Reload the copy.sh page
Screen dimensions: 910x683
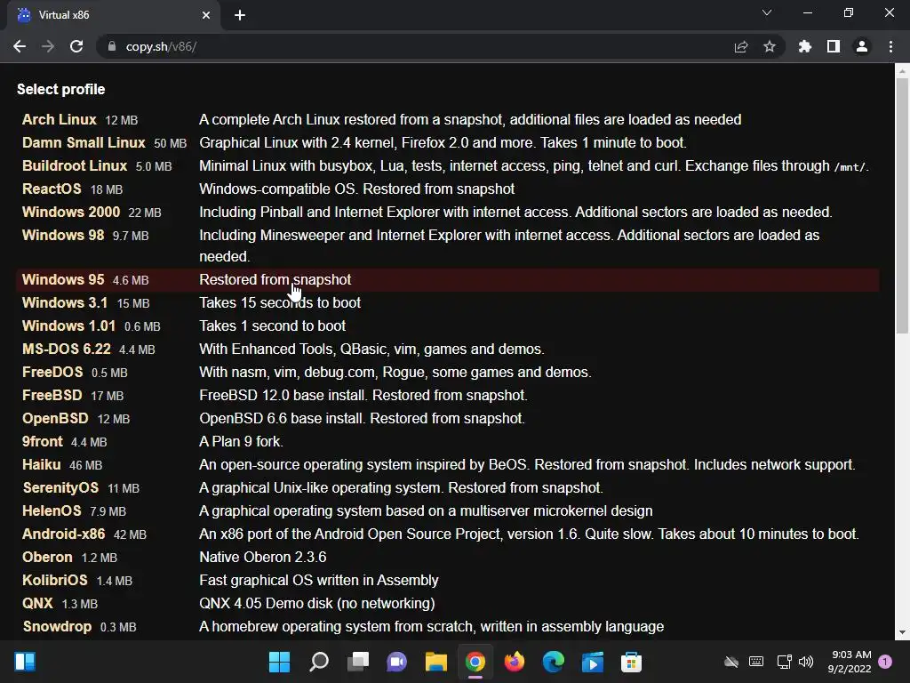tap(76, 46)
